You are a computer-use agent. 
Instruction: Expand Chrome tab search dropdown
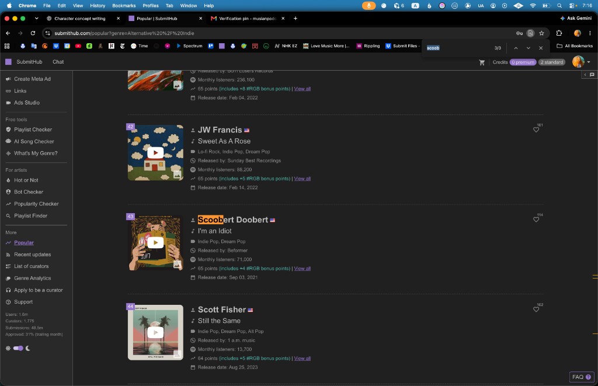pyautogui.click(x=36, y=18)
